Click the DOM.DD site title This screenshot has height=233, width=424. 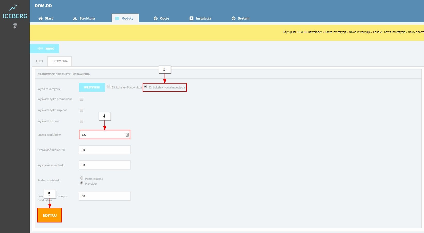(43, 6)
